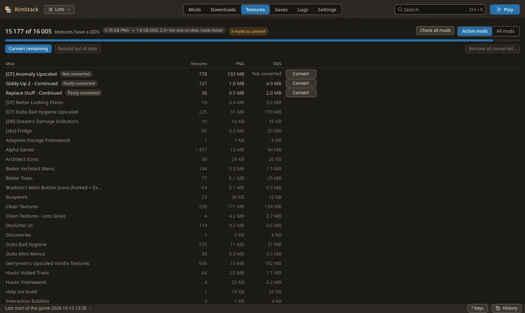Sort by the Mod column header

coord(10,64)
